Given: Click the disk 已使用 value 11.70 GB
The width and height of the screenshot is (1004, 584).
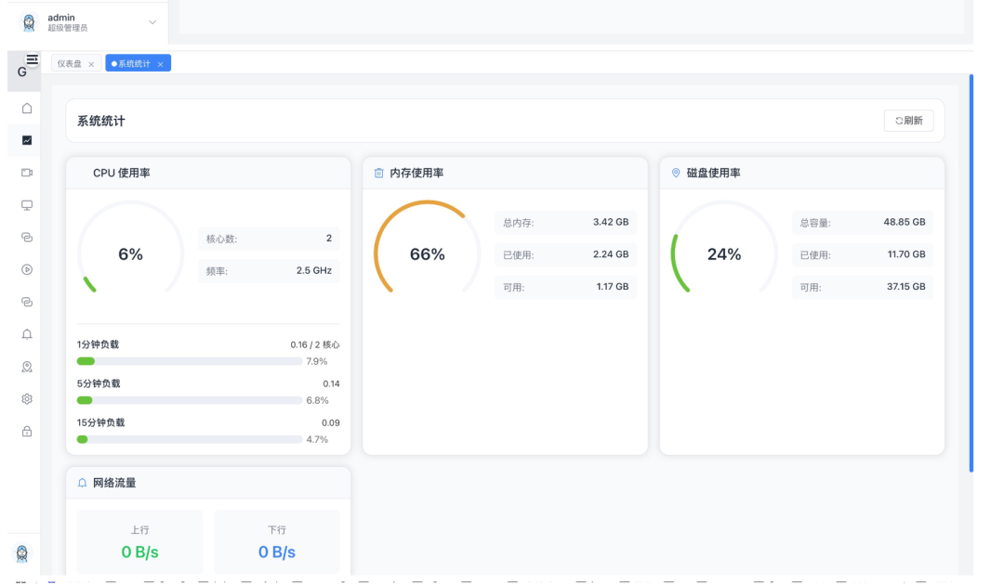Looking at the screenshot, I should tap(906, 254).
